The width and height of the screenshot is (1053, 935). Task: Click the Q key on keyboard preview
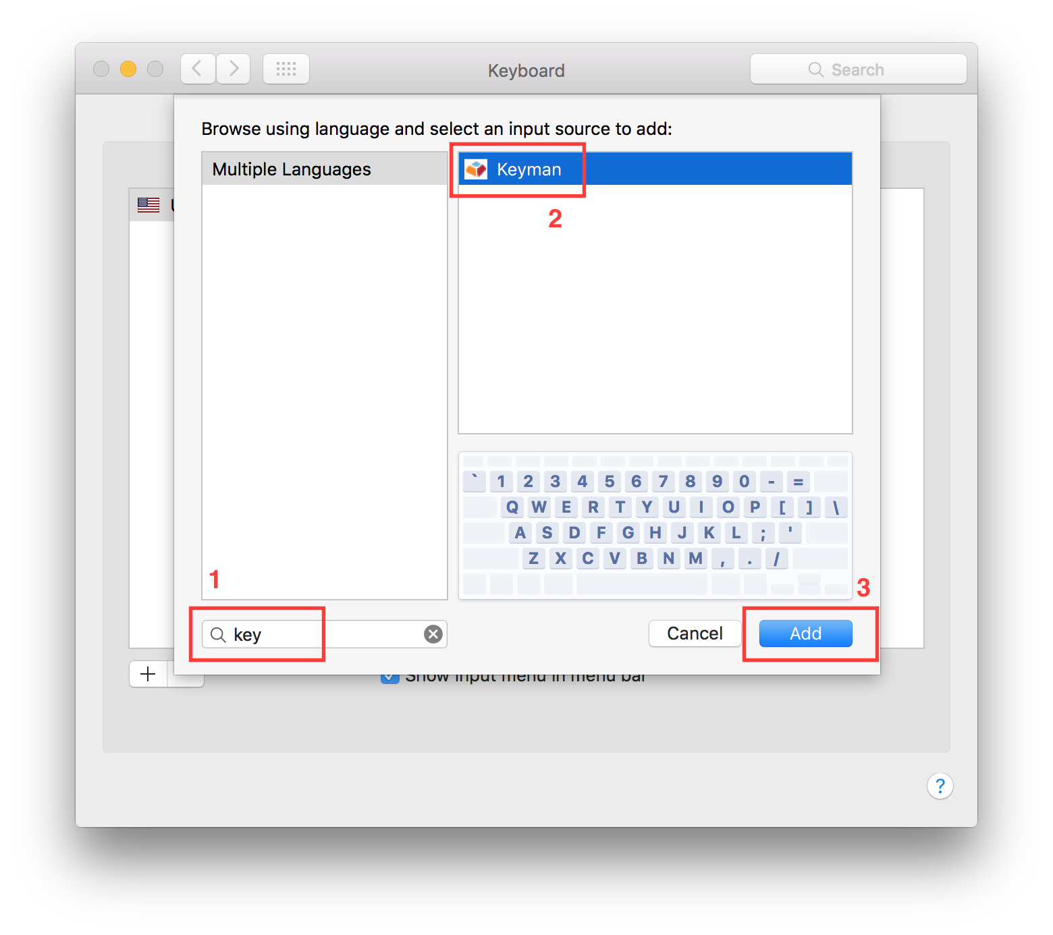coord(512,507)
